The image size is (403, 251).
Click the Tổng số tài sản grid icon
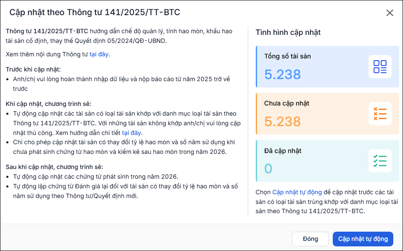point(380,67)
